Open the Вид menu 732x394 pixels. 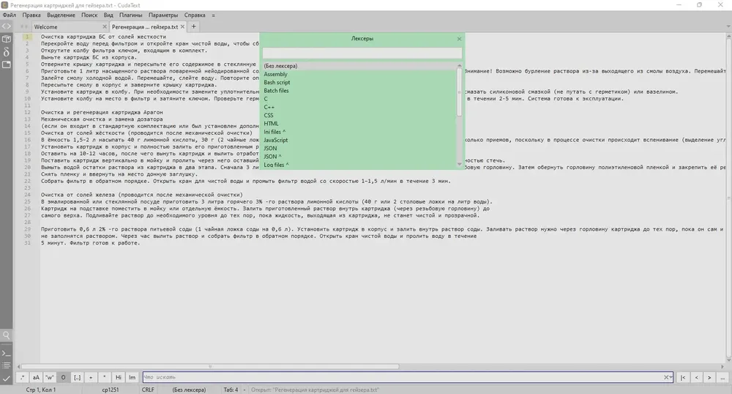pyautogui.click(x=108, y=15)
